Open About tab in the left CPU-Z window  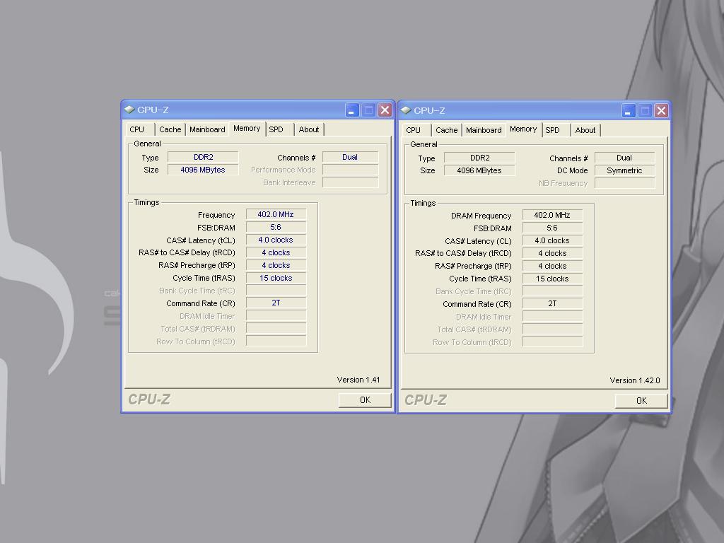click(x=309, y=130)
